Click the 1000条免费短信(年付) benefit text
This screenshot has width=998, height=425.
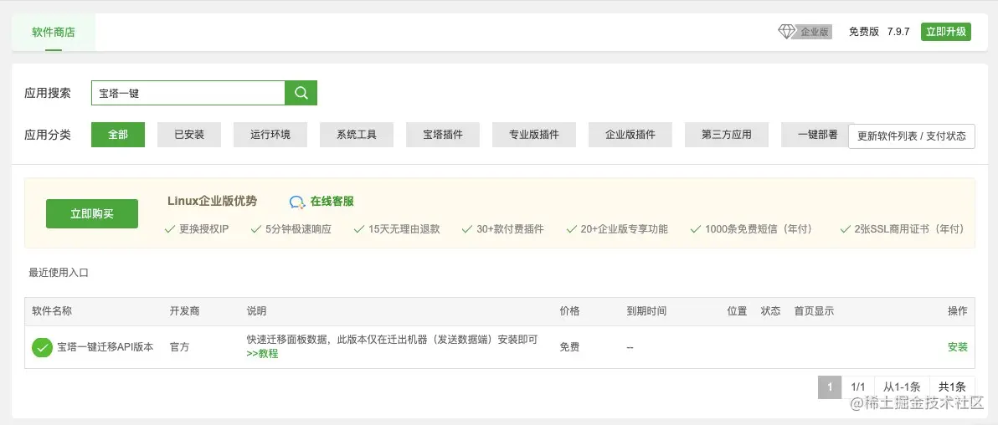coord(759,229)
